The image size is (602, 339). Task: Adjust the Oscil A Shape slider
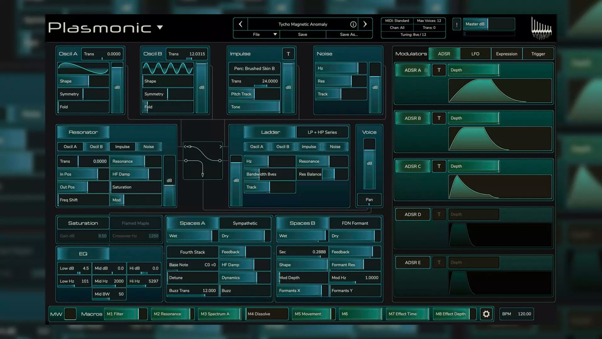[83, 81]
